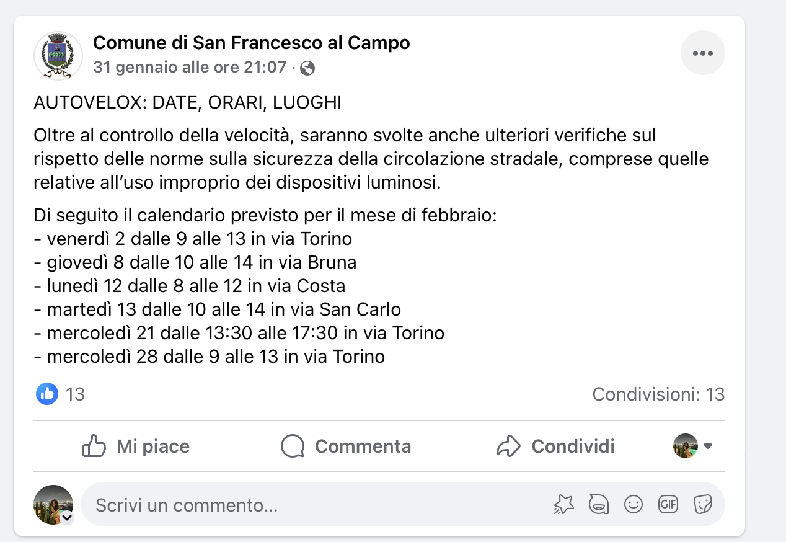786x542 pixels.
Task: Click the Mi piace button
Action: [136, 446]
